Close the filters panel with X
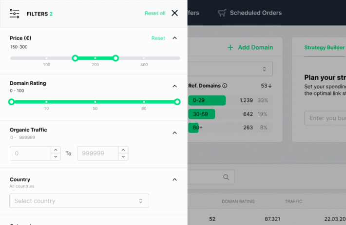346x225 pixels. [175, 13]
